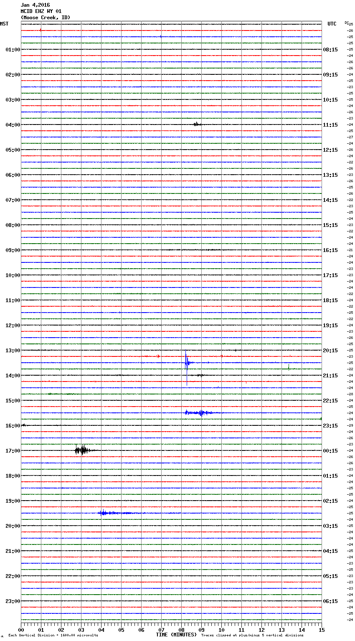Screen dimensions: 355x641
Task: Click the "Traces clipped at plus/minus 5 vertical divisions" note
Action: click(x=252, y=636)
